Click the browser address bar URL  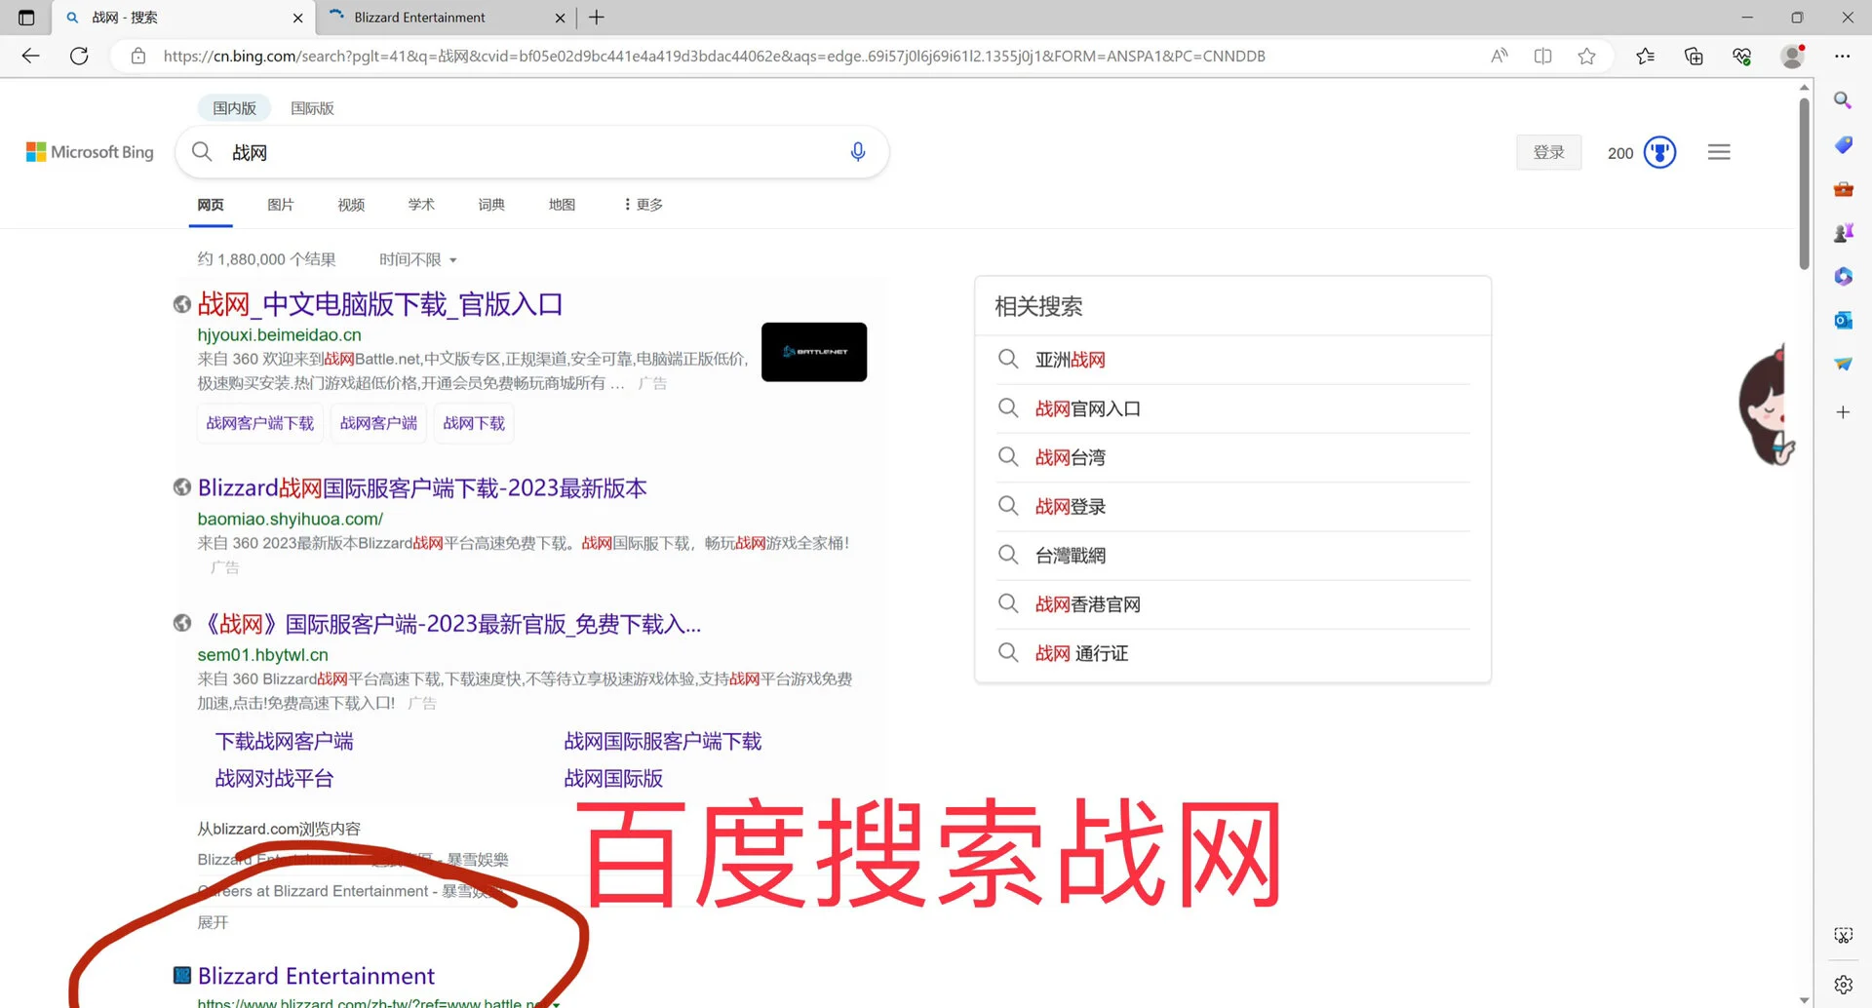714,56
